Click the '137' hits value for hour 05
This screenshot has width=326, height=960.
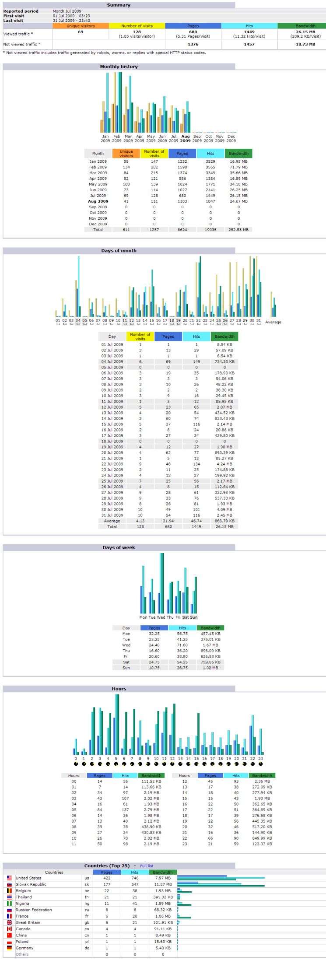[126, 809]
